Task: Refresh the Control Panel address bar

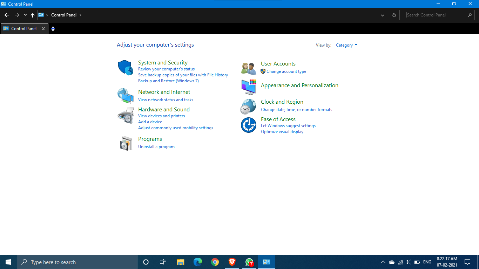Action: (394, 15)
